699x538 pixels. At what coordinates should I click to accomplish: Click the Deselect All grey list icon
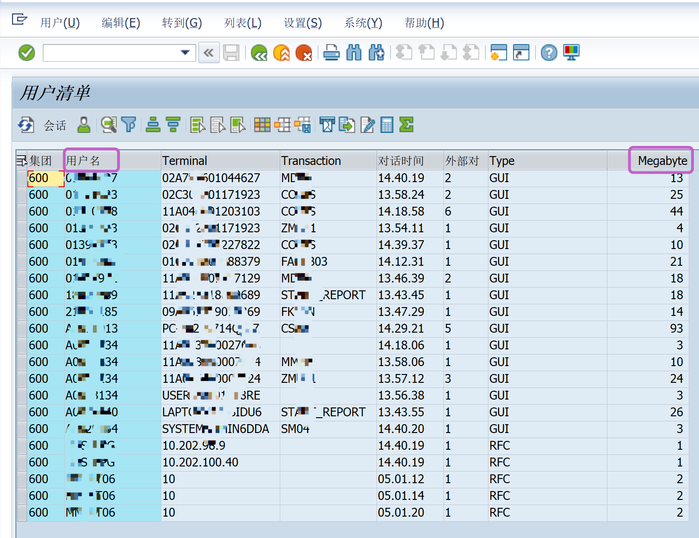pos(218,125)
